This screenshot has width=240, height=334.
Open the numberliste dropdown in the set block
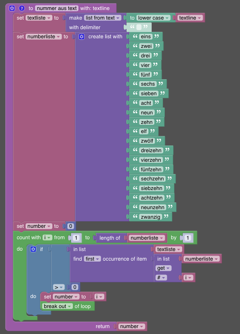[44, 36]
